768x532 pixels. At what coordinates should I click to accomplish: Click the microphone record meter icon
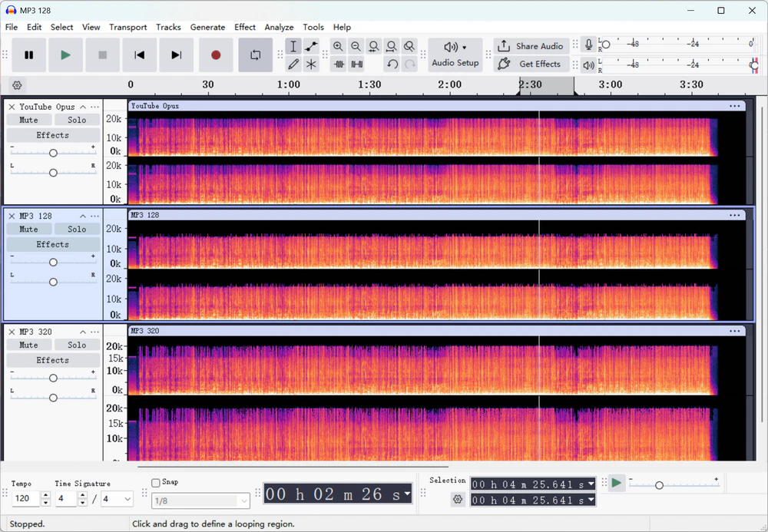coord(589,45)
